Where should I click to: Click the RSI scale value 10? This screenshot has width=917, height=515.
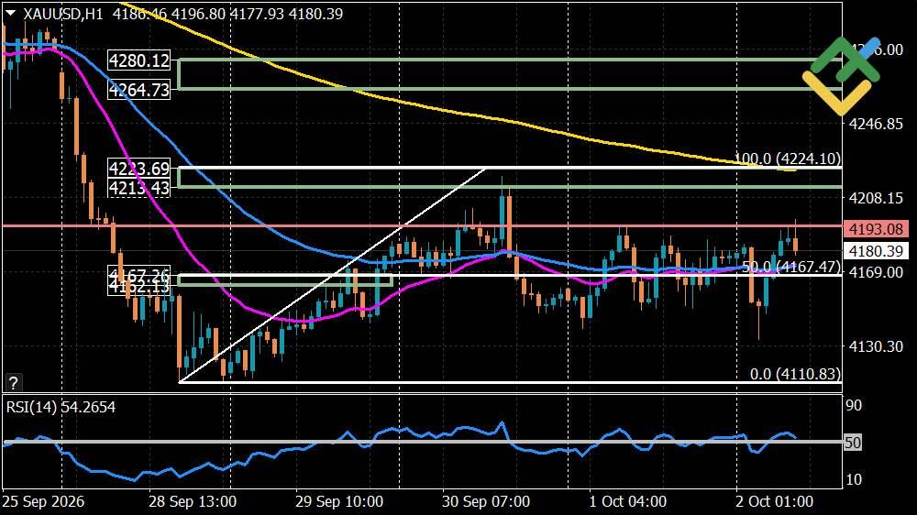(854, 479)
